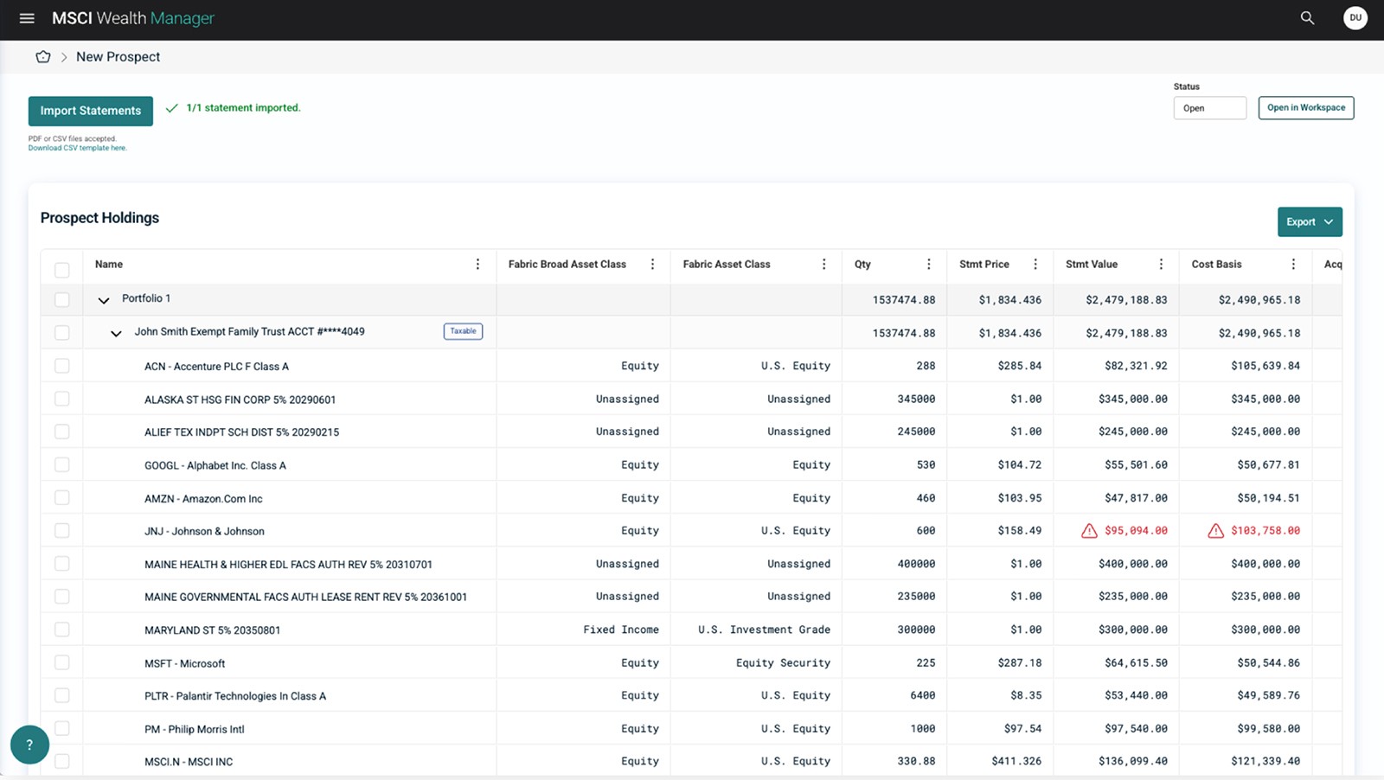This screenshot has height=780, width=1384.
Task: Tick the select-all checkbox in header
Action: [x=61, y=270]
